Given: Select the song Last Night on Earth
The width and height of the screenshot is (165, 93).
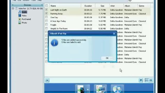Looking at the screenshot, I should (59, 10).
